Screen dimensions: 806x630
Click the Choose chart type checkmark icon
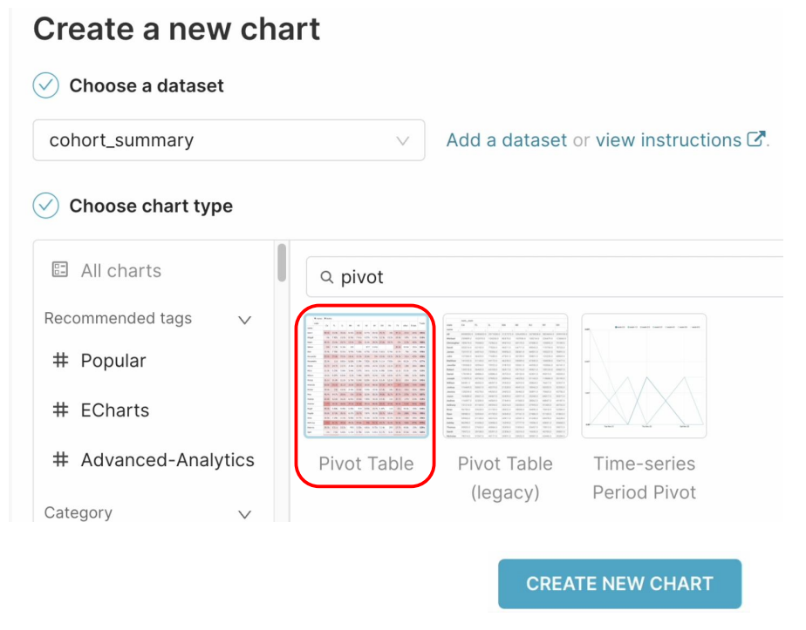[45, 206]
